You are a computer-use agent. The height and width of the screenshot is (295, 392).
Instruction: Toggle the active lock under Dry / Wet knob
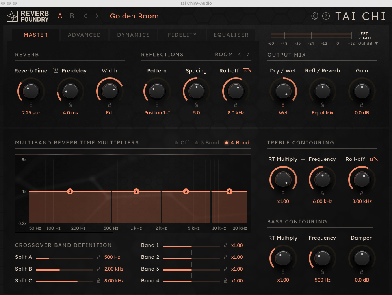pyautogui.click(x=283, y=105)
